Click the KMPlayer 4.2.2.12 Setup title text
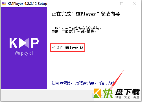Screen dimensions: 142x102 (x=27, y=4)
